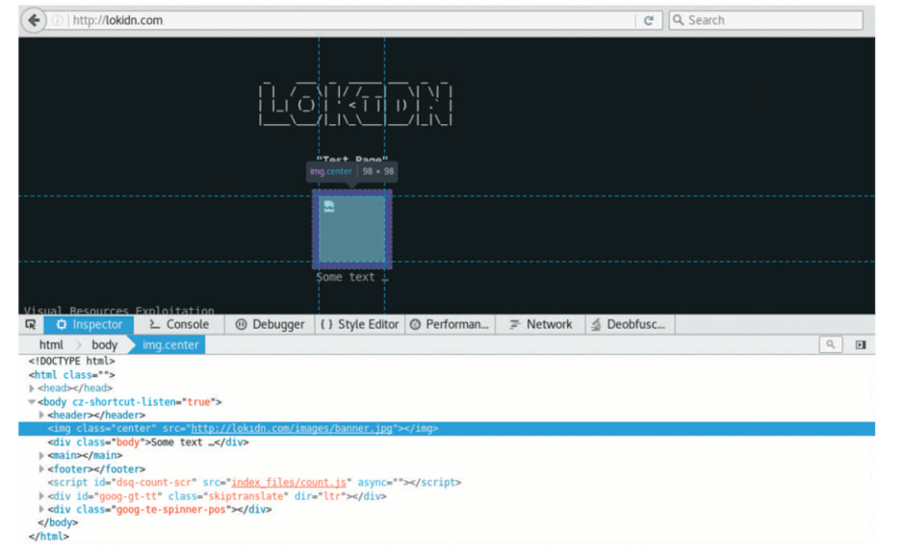Follow the banner.jpg src link

pos(292,428)
